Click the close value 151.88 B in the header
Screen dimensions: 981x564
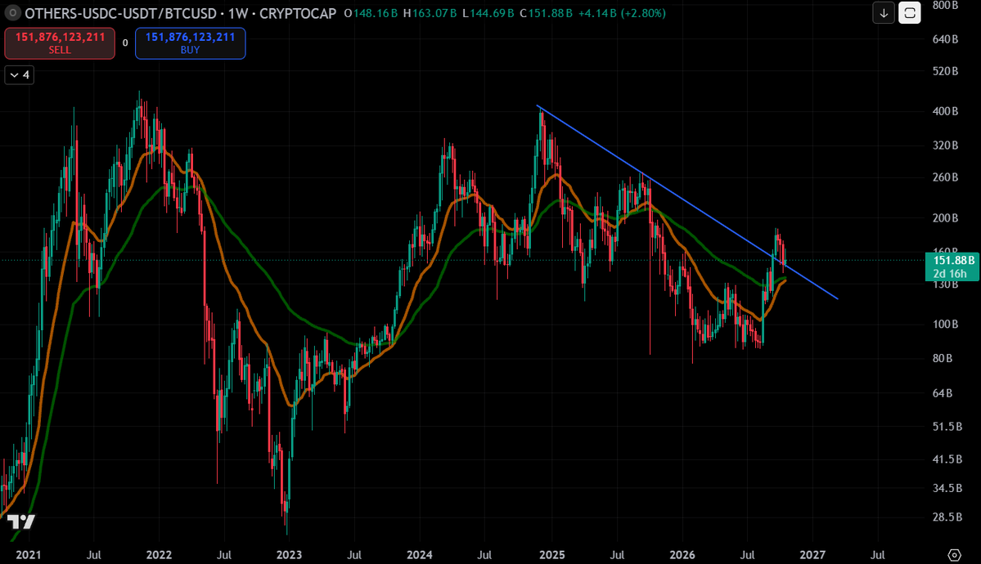(551, 13)
